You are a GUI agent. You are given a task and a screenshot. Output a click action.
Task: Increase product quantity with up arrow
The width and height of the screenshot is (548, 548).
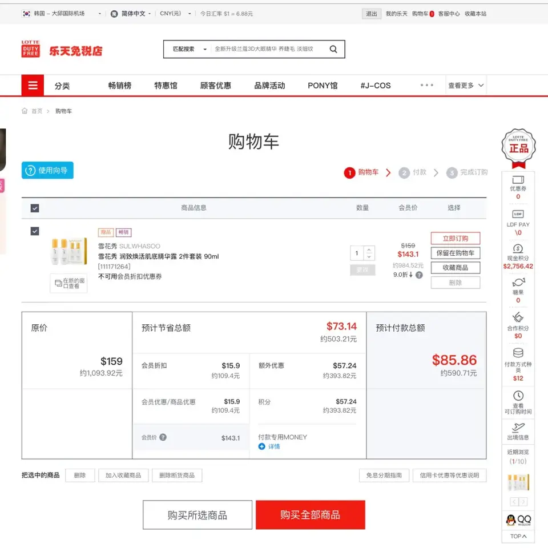[x=369, y=249]
